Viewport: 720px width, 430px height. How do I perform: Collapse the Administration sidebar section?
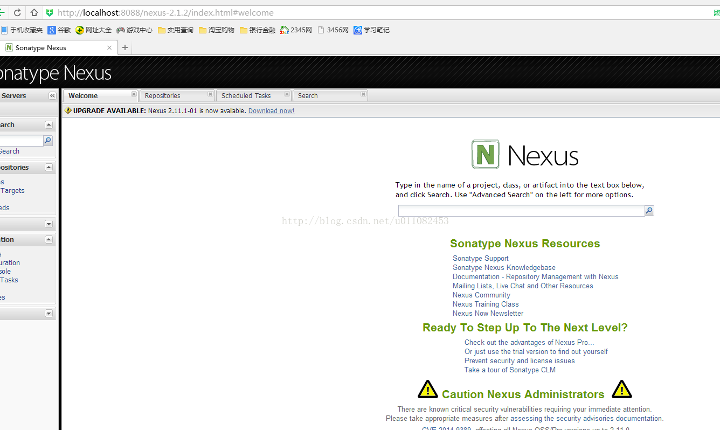click(x=49, y=239)
